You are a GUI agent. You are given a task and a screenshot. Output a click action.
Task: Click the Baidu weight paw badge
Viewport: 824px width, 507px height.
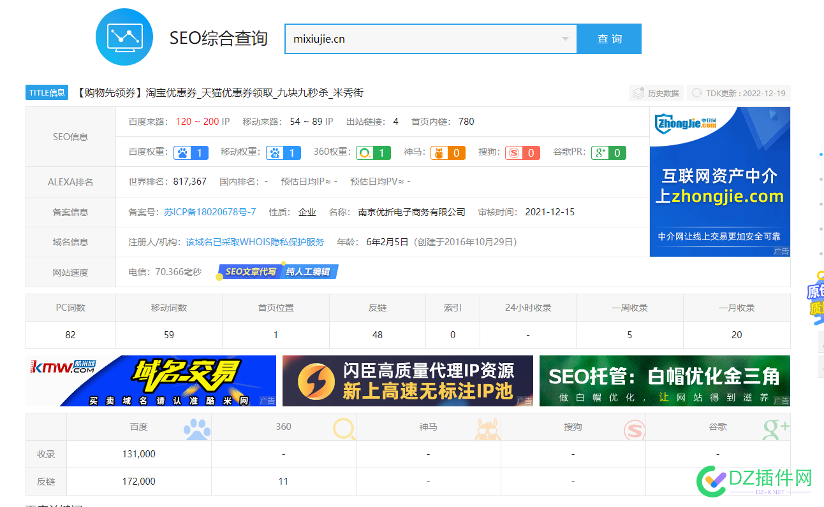click(x=191, y=153)
